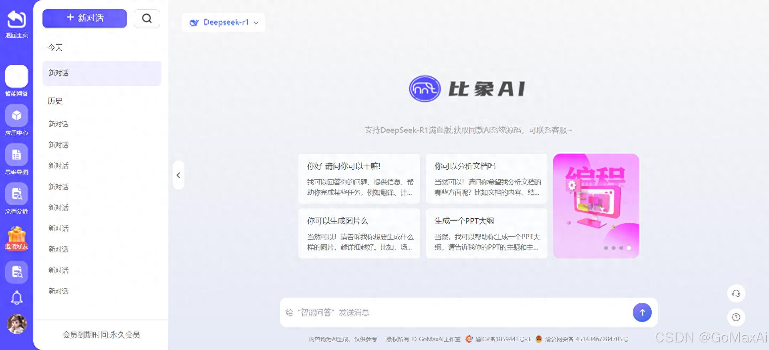The image size is (769, 350).
Task: Click the pink 编程 carousel banner
Action: [596, 206]
